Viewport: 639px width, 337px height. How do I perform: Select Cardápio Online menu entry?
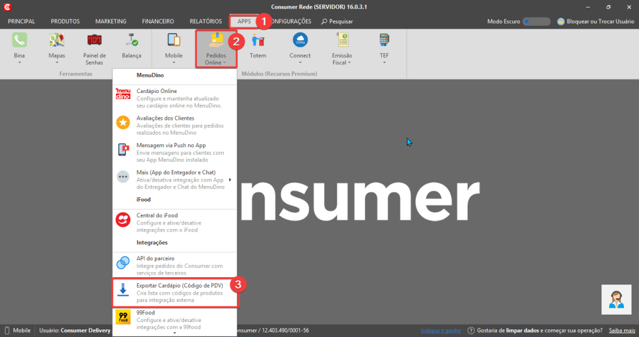(x=174, y=98)
